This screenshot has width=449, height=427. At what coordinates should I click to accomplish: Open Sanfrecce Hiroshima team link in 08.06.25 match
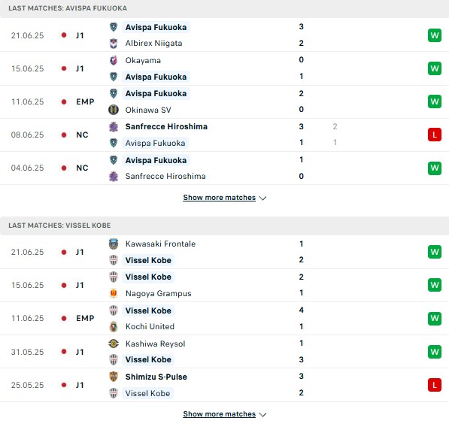[166, 126]
